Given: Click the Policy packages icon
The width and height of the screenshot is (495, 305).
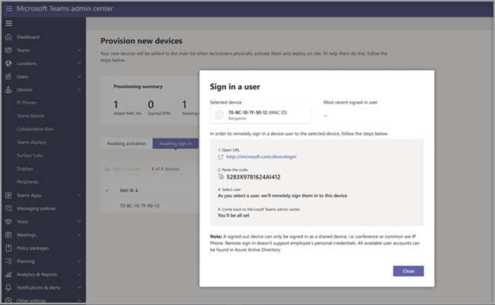Looking at the screenshot, I should point(8,248).
